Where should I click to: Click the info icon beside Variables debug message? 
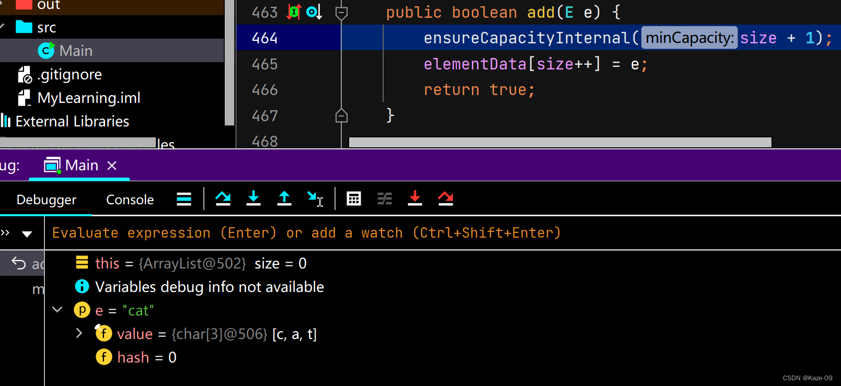[x=82, y=286]
